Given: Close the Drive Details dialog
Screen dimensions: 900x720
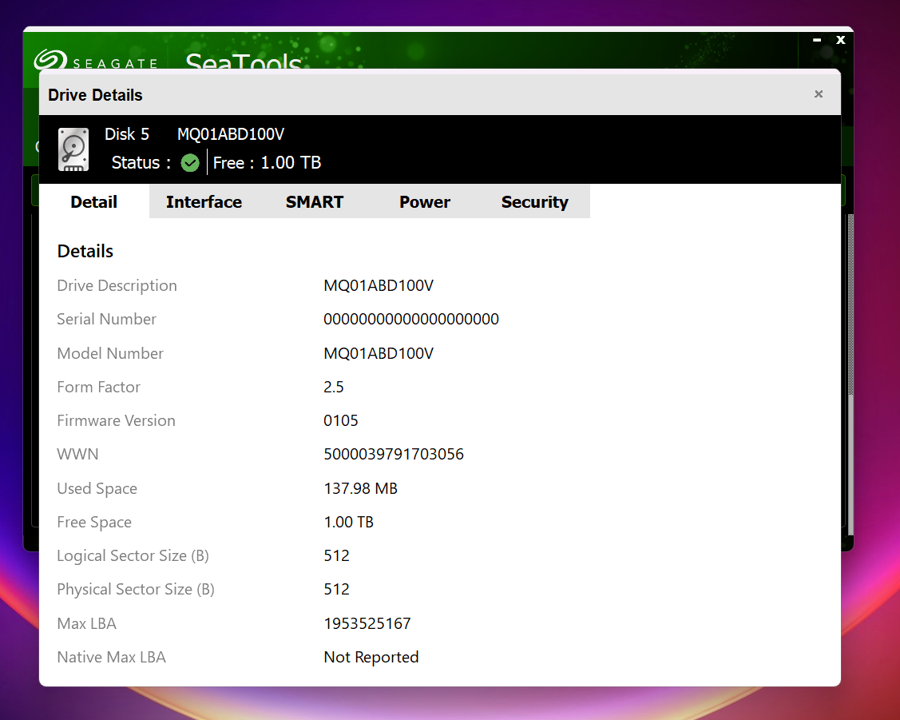Looking at the screenshot, I should point(819,94).
